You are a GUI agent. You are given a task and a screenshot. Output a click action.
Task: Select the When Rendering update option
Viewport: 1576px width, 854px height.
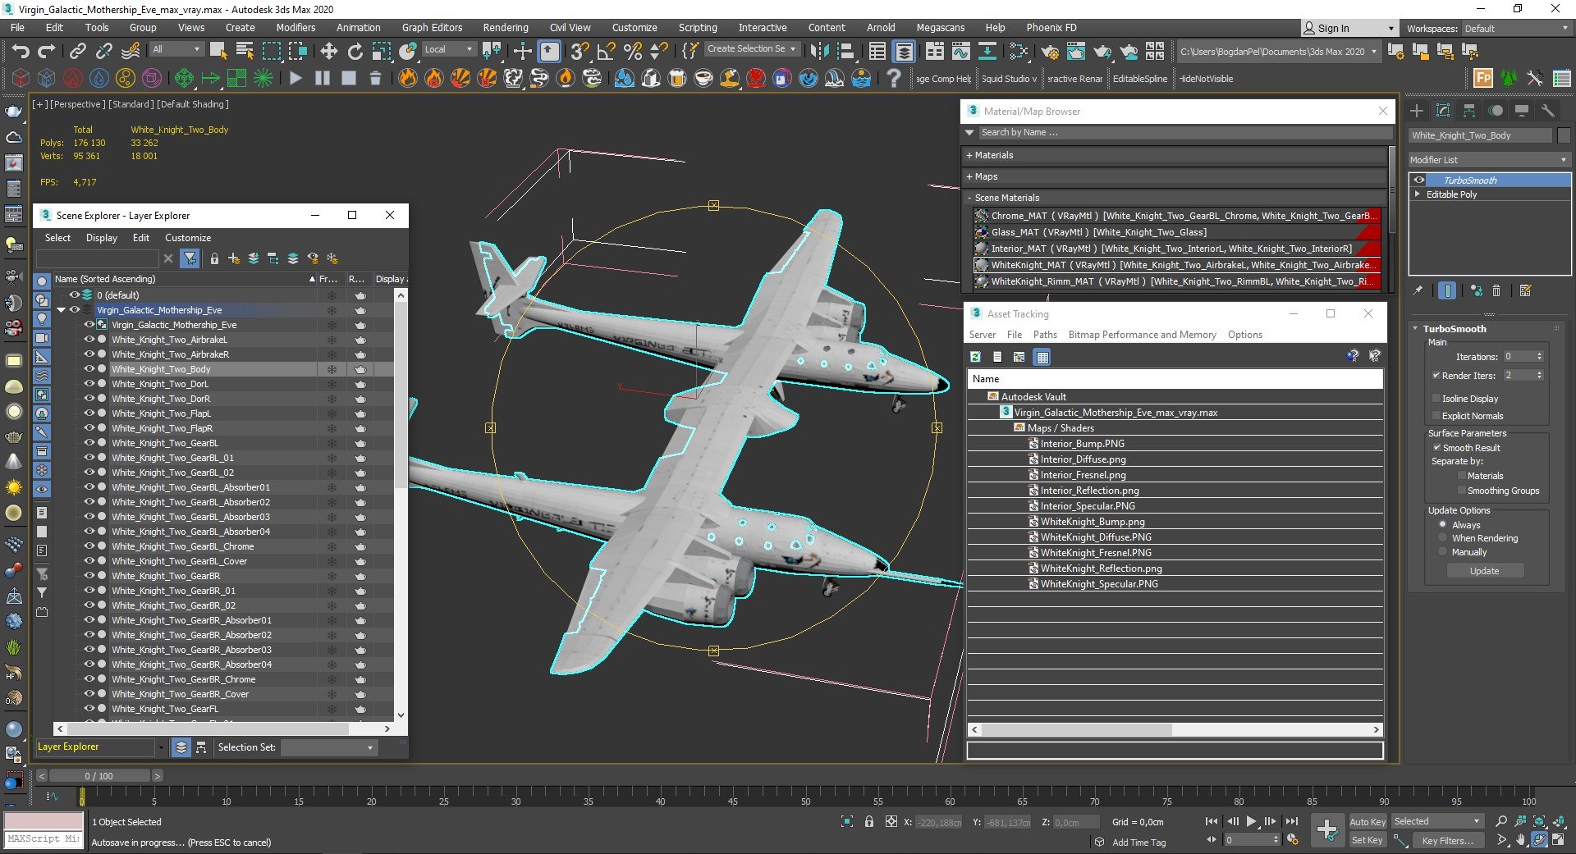1442,538
